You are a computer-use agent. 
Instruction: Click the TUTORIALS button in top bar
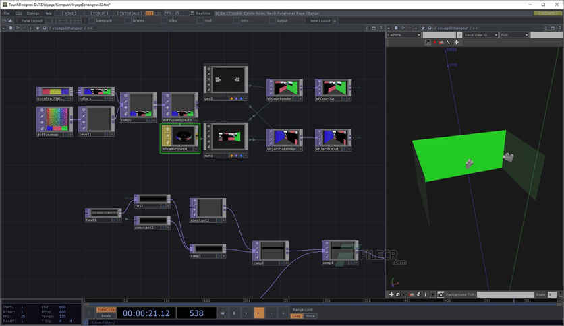(x=130, y=13)
